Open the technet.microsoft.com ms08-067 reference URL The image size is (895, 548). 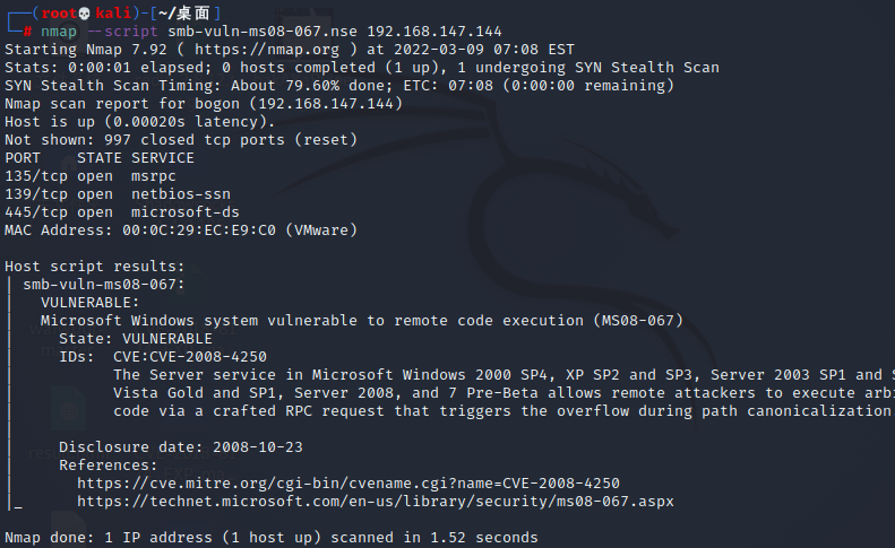click(375, 502)
